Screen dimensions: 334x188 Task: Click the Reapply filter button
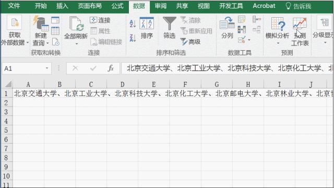click(x=196, y=31)
